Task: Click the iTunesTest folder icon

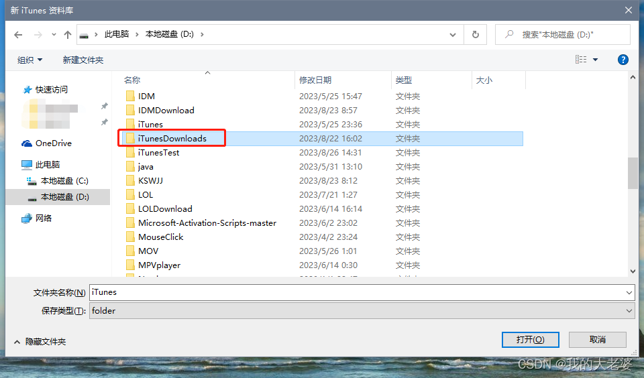Action: 130,152
